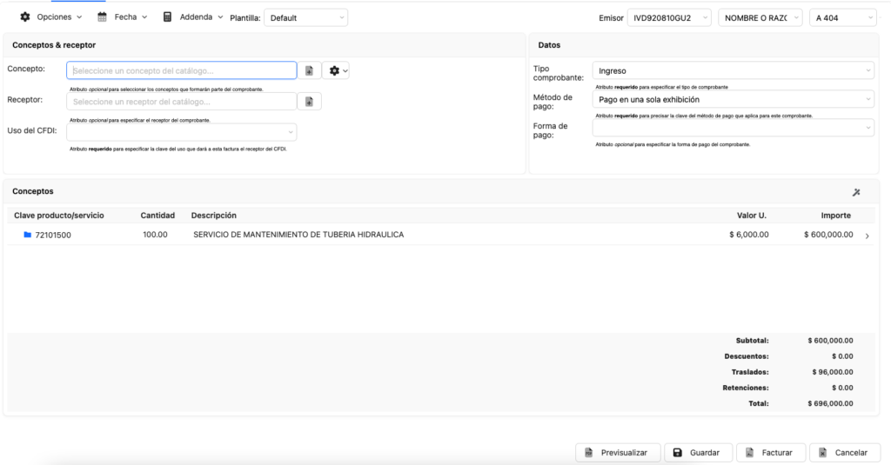Click the Guardar button
This screenshot has height=465, width=891.
point(698,453)
